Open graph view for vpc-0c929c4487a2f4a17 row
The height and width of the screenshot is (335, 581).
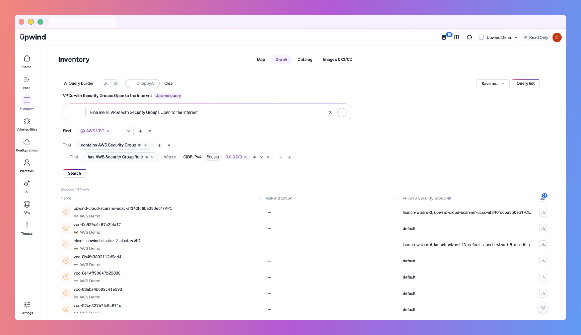[x=543, y=229]
